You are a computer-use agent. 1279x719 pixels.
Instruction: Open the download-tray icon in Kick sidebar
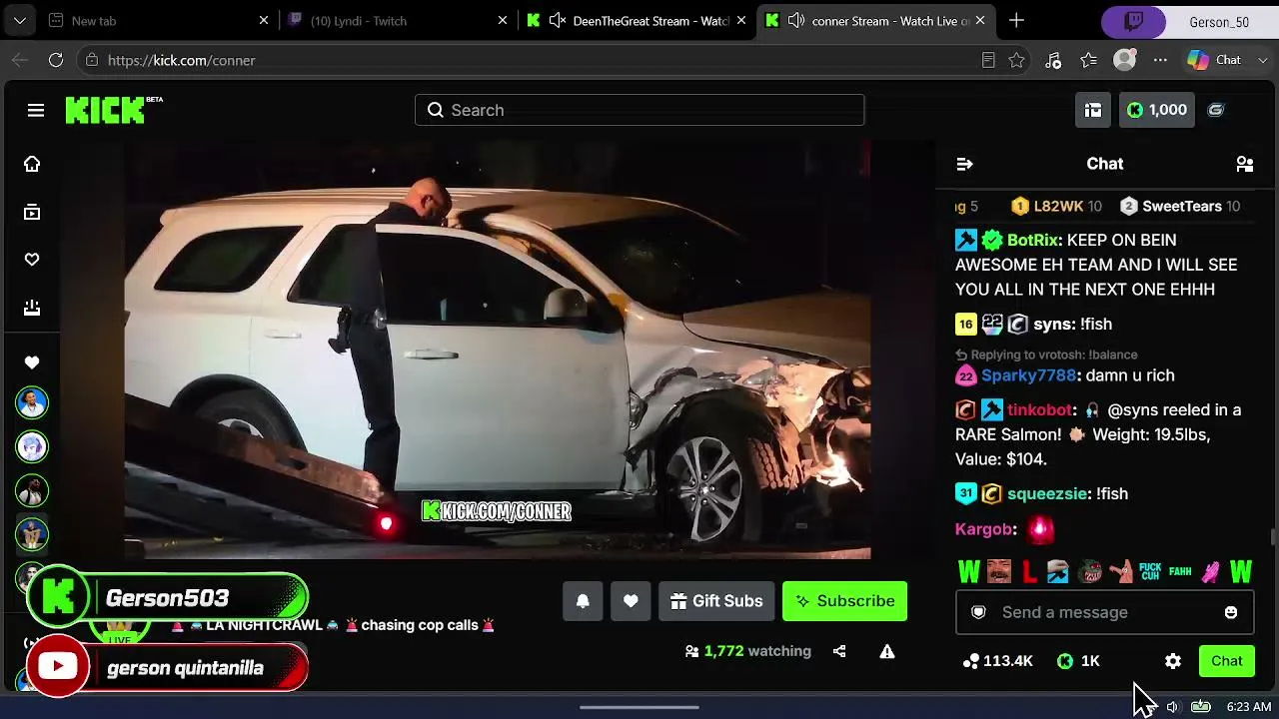(x=32, y=308)
